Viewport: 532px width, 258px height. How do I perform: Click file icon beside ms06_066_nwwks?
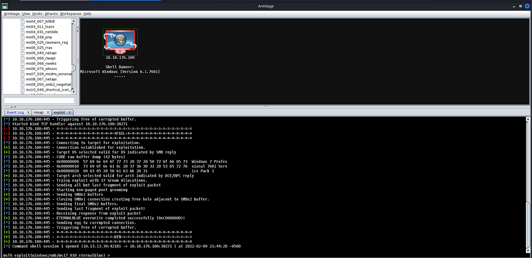click(23, 63)
